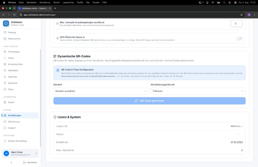Click the QR-Code generieren button
The width and height of the screenshot is (258, 167).
click(149, 101)
